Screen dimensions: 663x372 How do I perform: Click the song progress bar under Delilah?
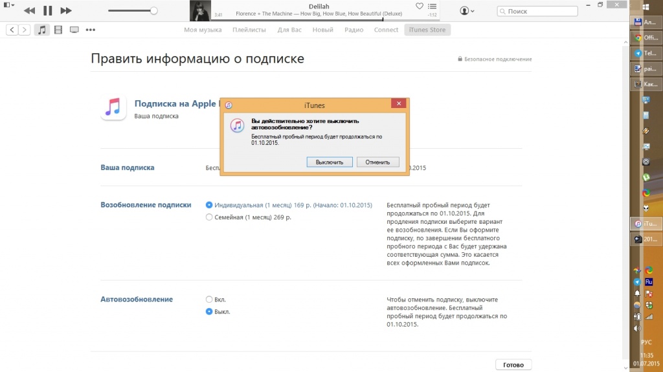325,19
